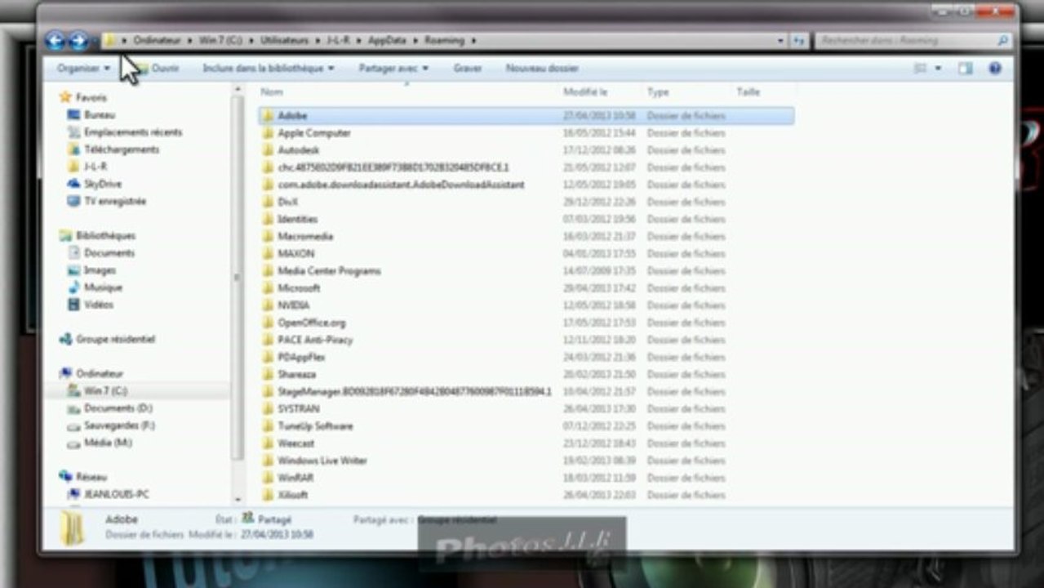The width and height of the screenshot is (1044, 588).
Task: Click the Graver toolbar button
Action: [x=468, y=69]
